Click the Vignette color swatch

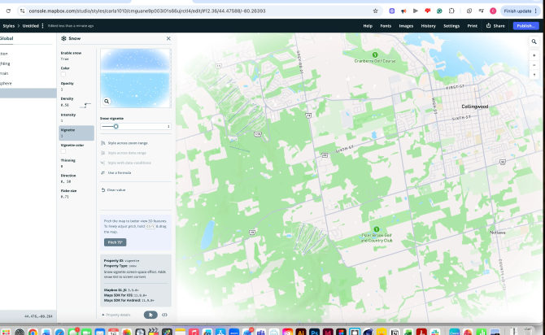coord(63,150)
